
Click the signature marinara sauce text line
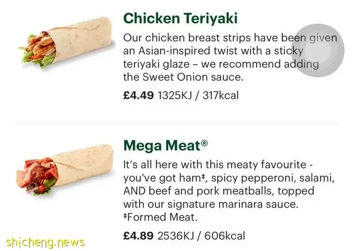pos(211,205)
